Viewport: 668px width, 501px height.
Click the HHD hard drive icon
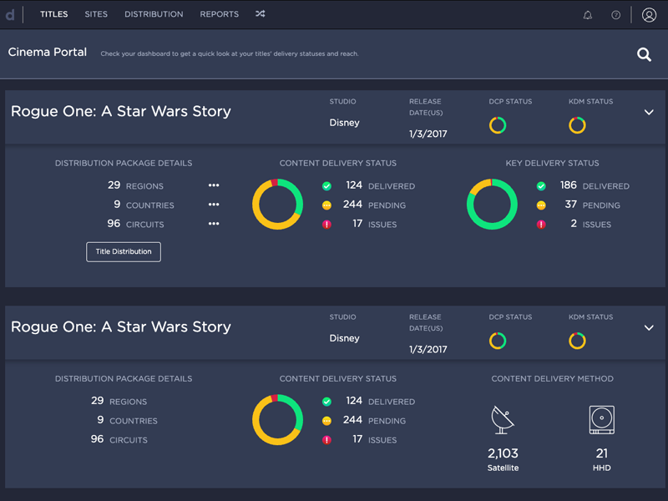point(601,420)
